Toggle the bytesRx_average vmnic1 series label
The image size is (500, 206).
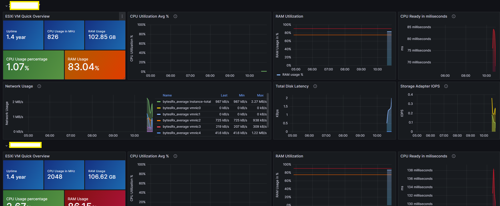point(181,114)
